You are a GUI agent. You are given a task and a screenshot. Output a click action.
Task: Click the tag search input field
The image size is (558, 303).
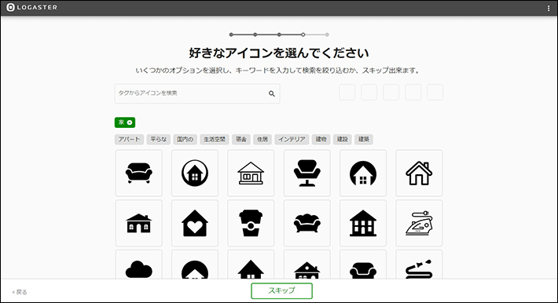[x=197, y=93]
